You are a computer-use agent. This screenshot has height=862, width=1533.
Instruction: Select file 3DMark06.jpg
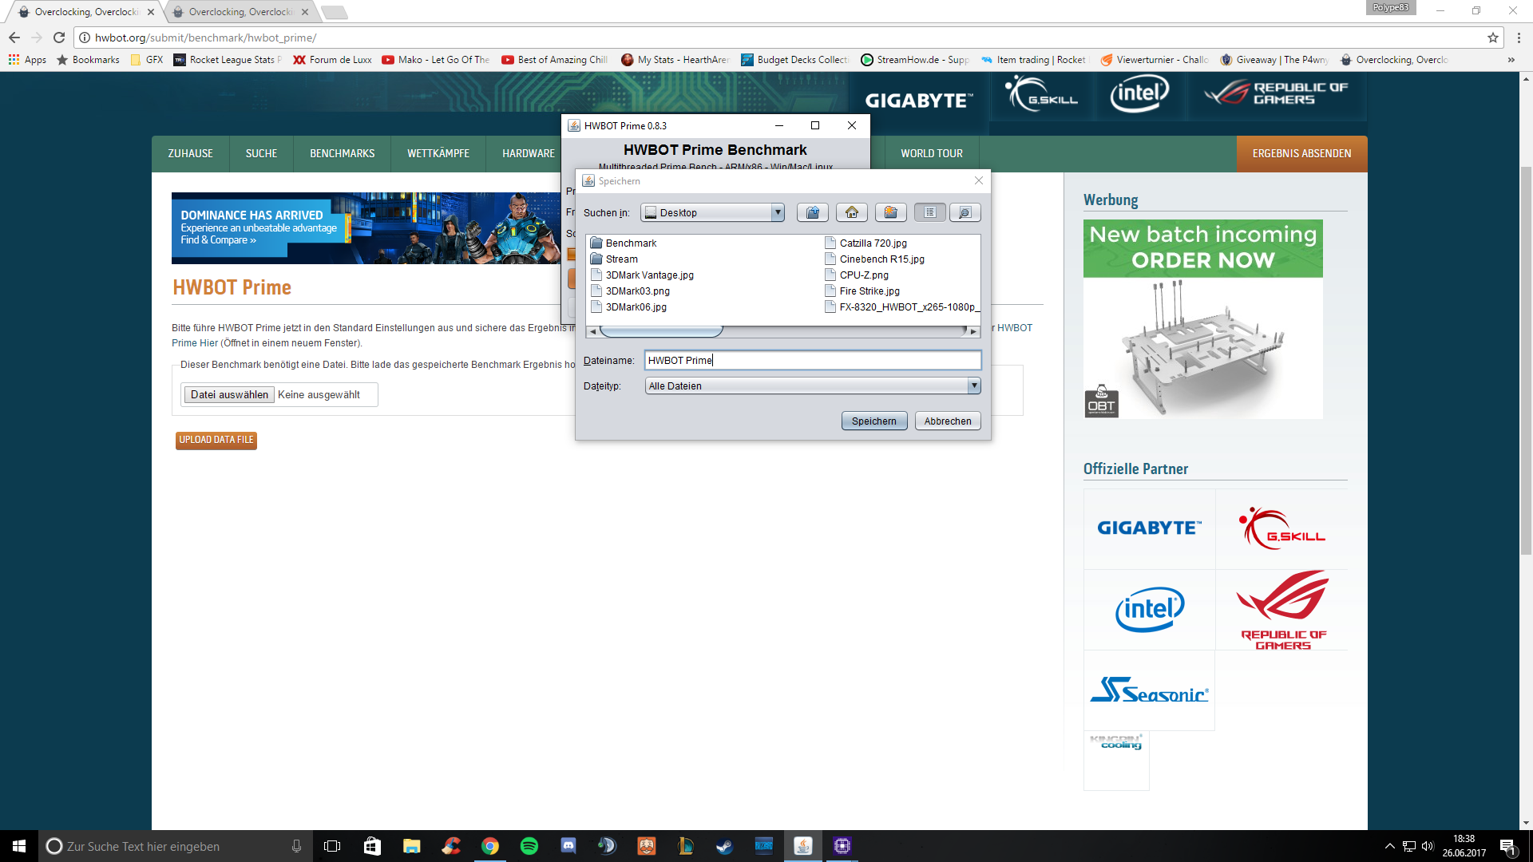(628, 306)
